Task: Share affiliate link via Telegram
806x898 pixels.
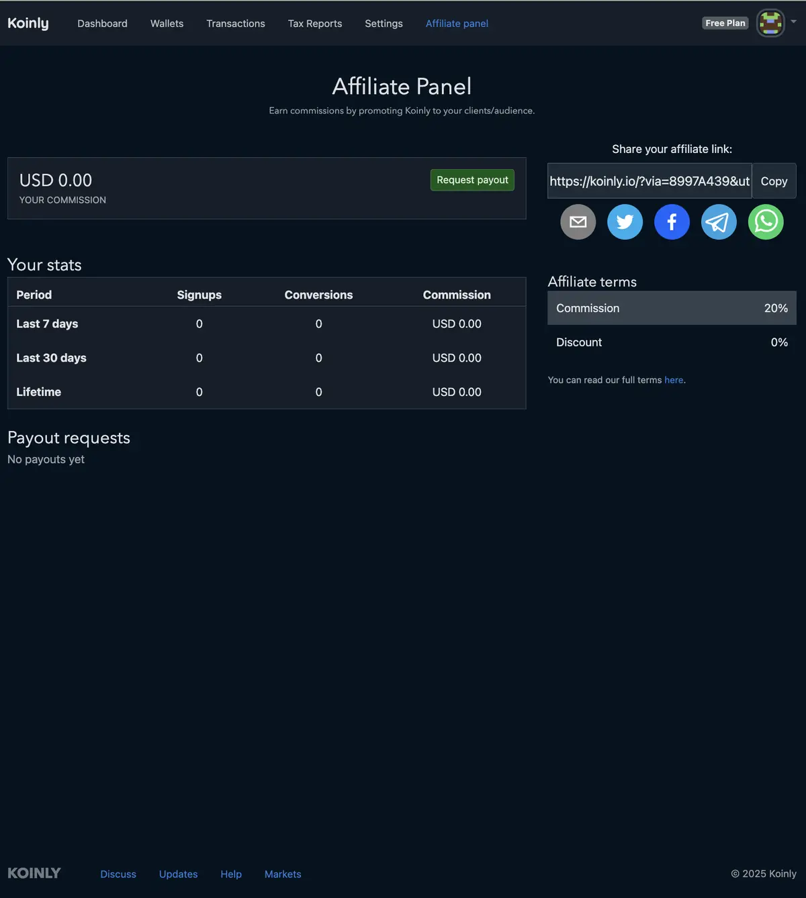Action: pyautogui.click(x=719, y=222)
